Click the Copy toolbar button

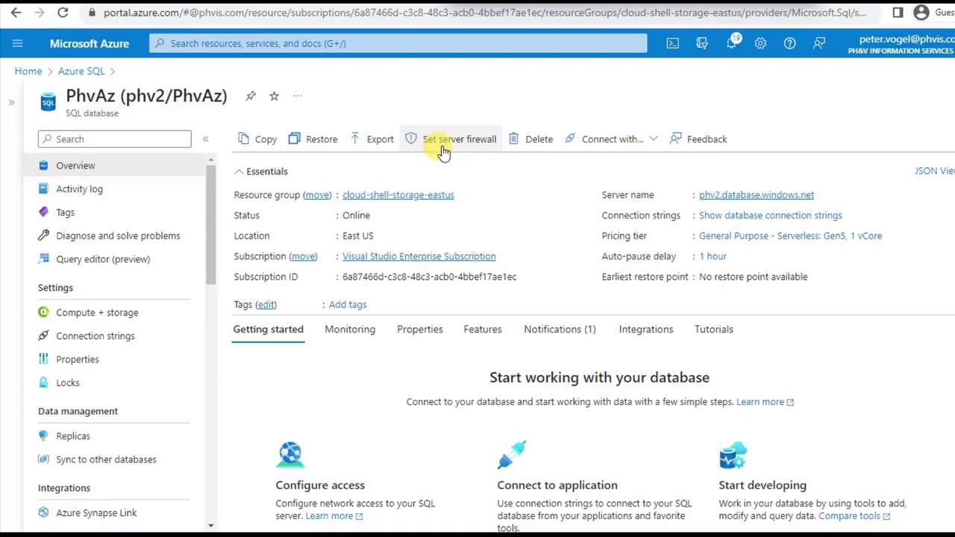pyautogui.click(x=257, y=139)
